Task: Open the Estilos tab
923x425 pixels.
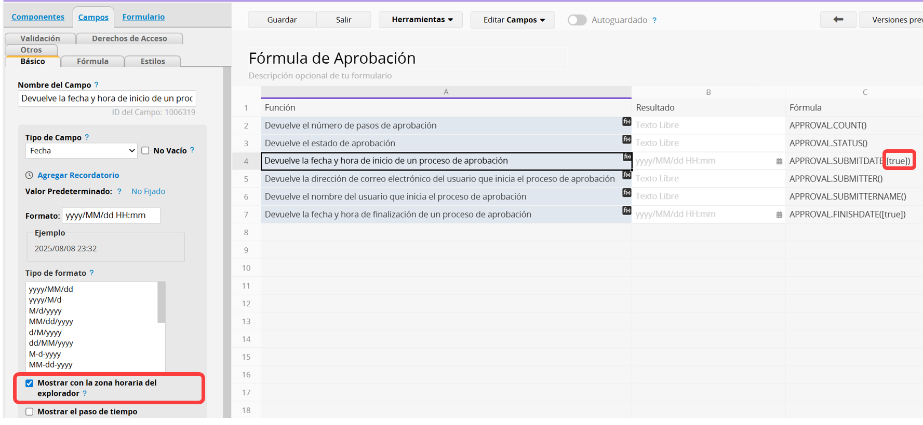Action: [153, 61]
